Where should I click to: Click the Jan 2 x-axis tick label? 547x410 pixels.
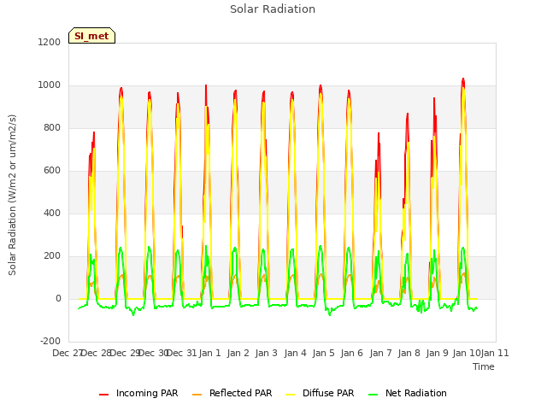[x=238, y=353]
